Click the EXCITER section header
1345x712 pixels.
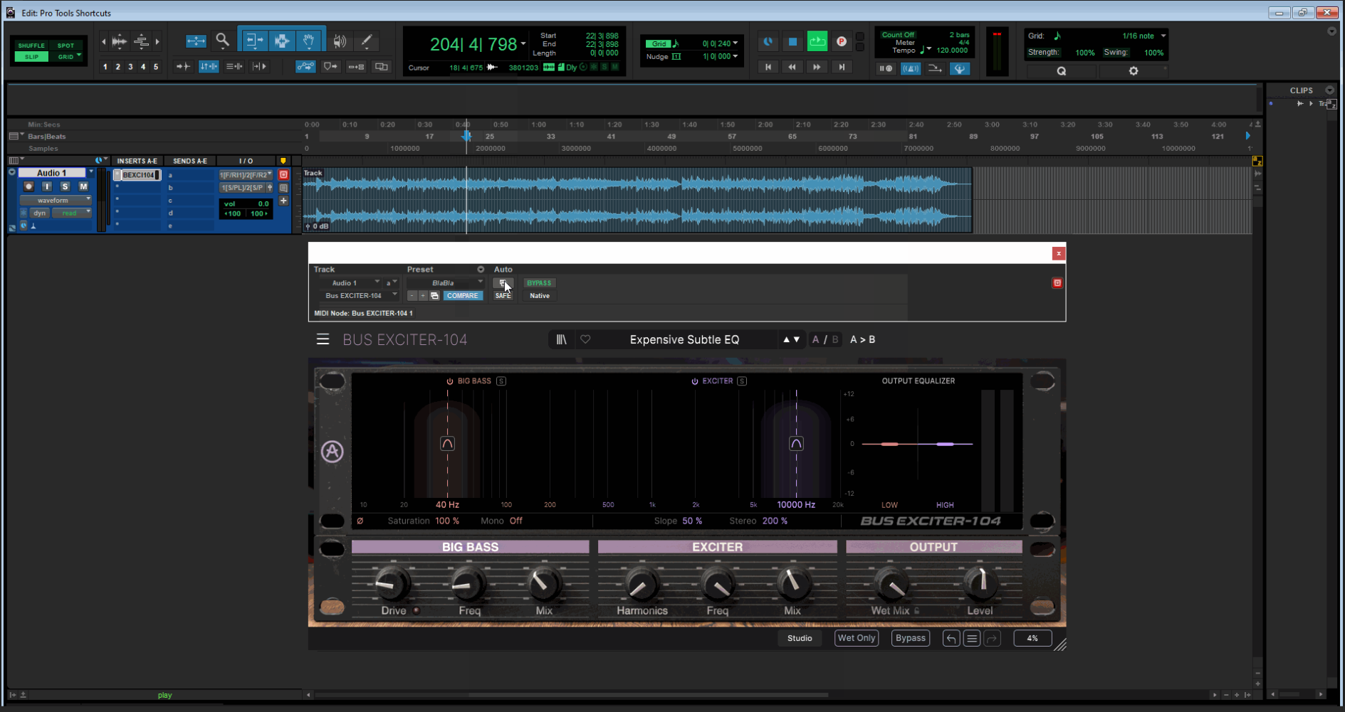click(717, 547)
